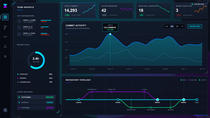Toggle the MAIN branch legend item

[183, 80]
